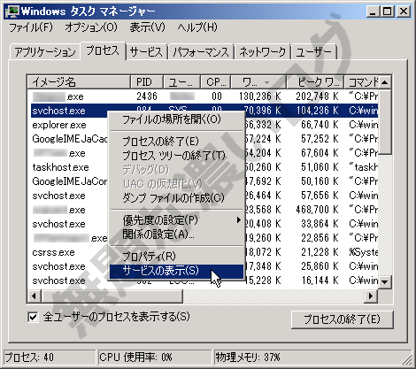
Task: Choose 関係の設定(A)... in context menu
Action: 176,234
